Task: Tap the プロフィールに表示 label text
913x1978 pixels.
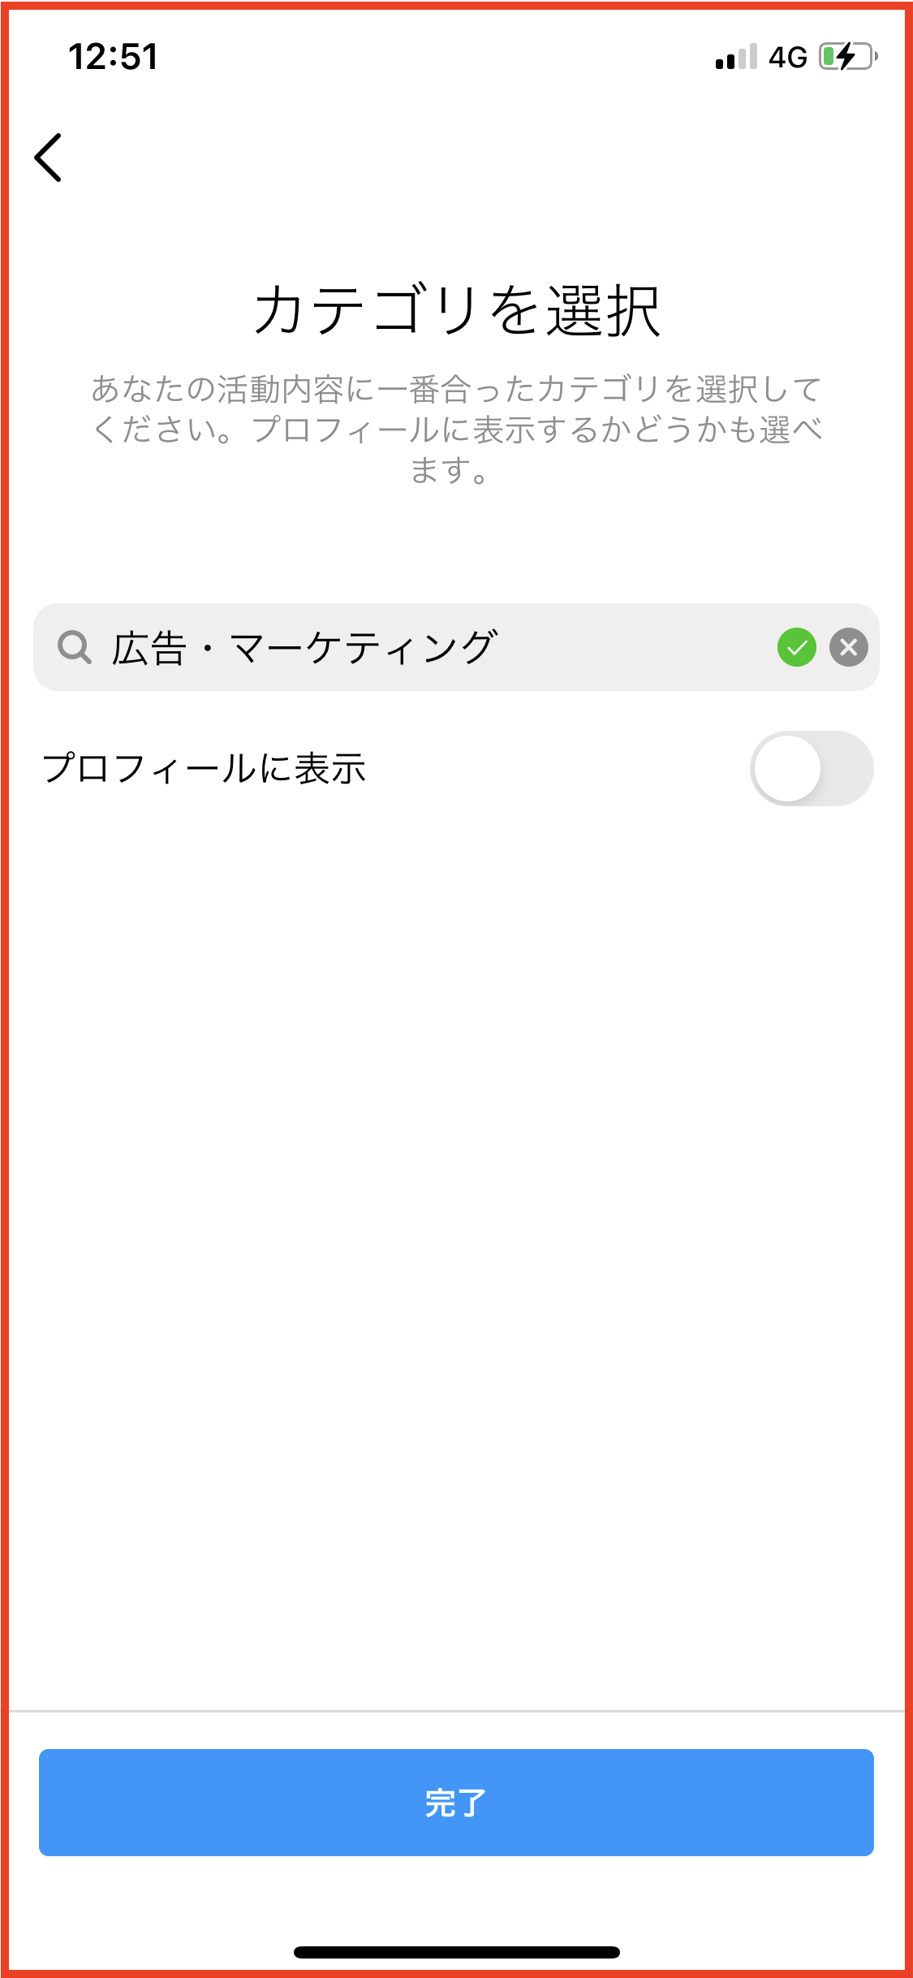Action: pyautogui.click(x=205, y=768)
